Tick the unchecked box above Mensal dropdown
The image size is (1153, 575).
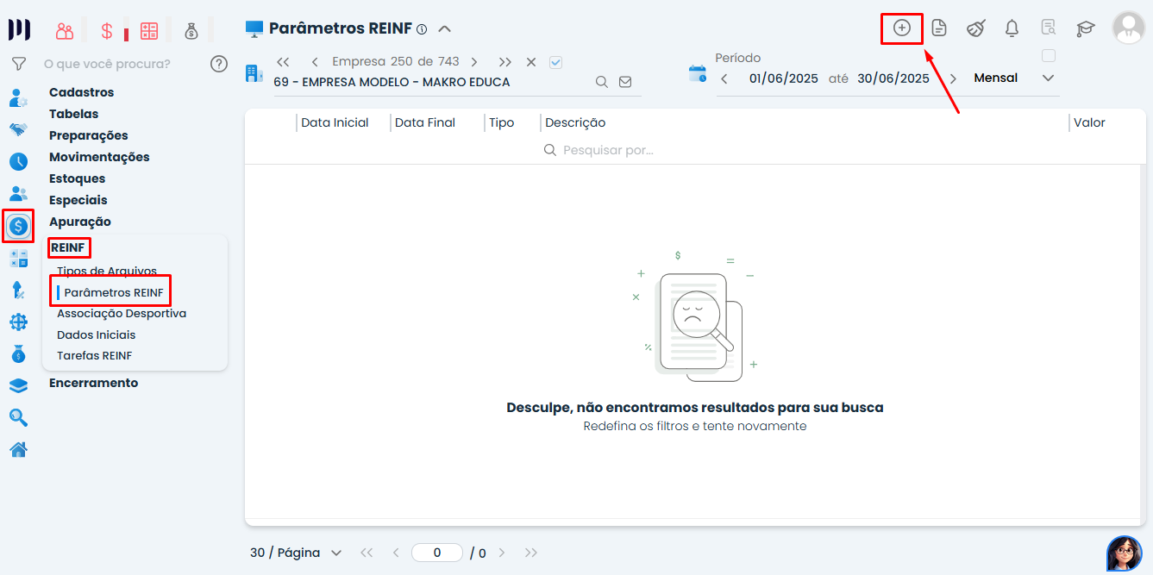point(1049,56)
